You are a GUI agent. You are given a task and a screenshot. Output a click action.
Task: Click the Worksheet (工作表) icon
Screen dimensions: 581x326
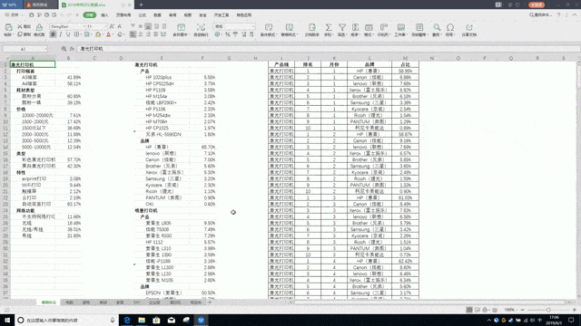tap(400, 27)
